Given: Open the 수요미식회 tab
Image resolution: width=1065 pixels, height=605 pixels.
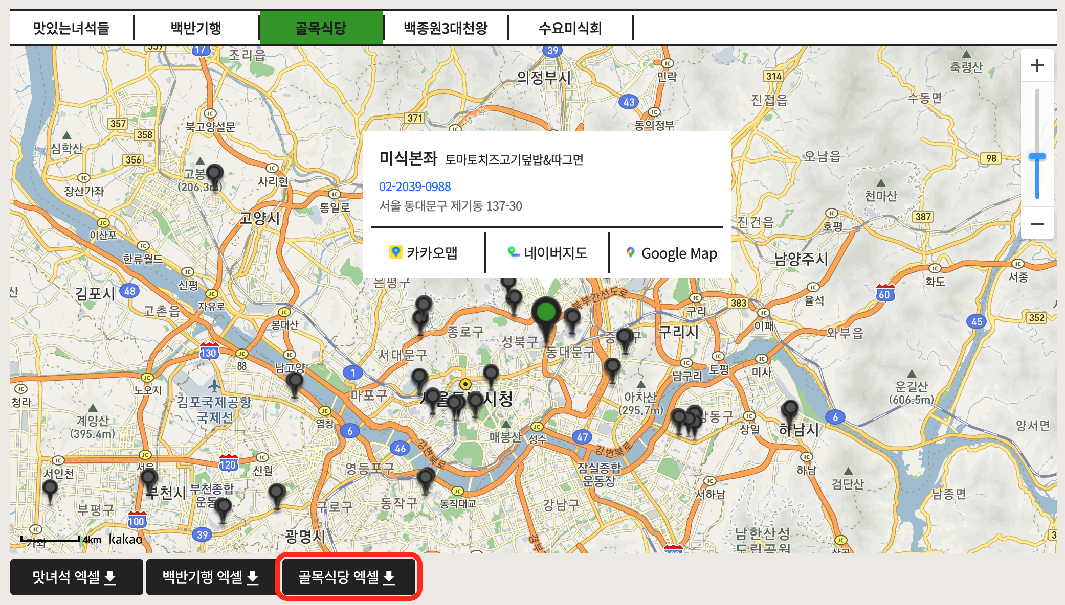Looking at the screenshot, I should [x=570, y=28].
